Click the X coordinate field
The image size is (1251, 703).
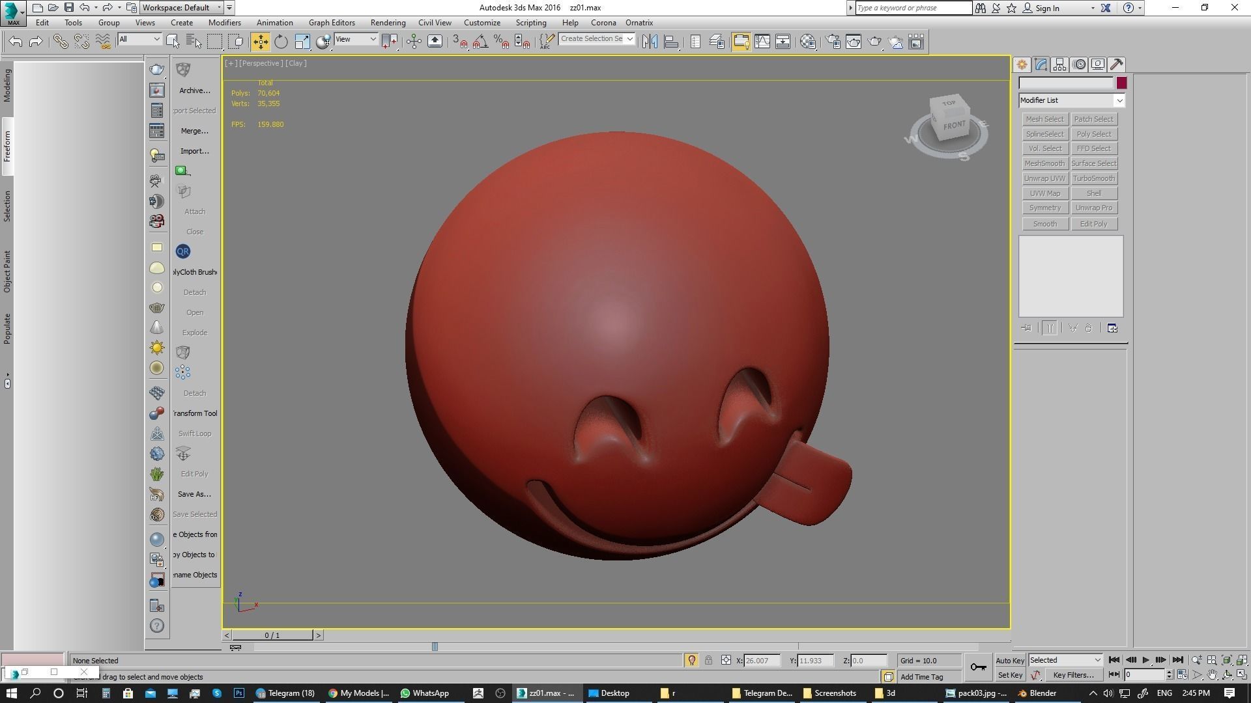[762, 660]
